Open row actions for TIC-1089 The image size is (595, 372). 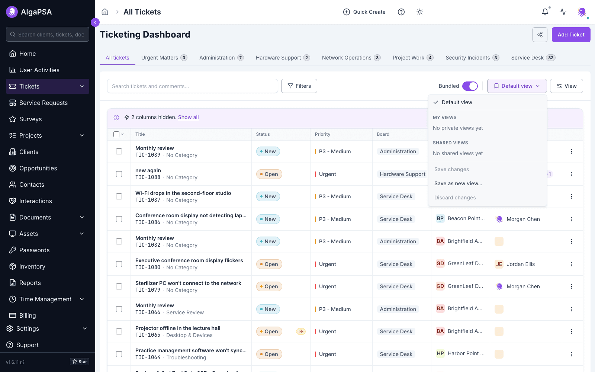(572, 151)
